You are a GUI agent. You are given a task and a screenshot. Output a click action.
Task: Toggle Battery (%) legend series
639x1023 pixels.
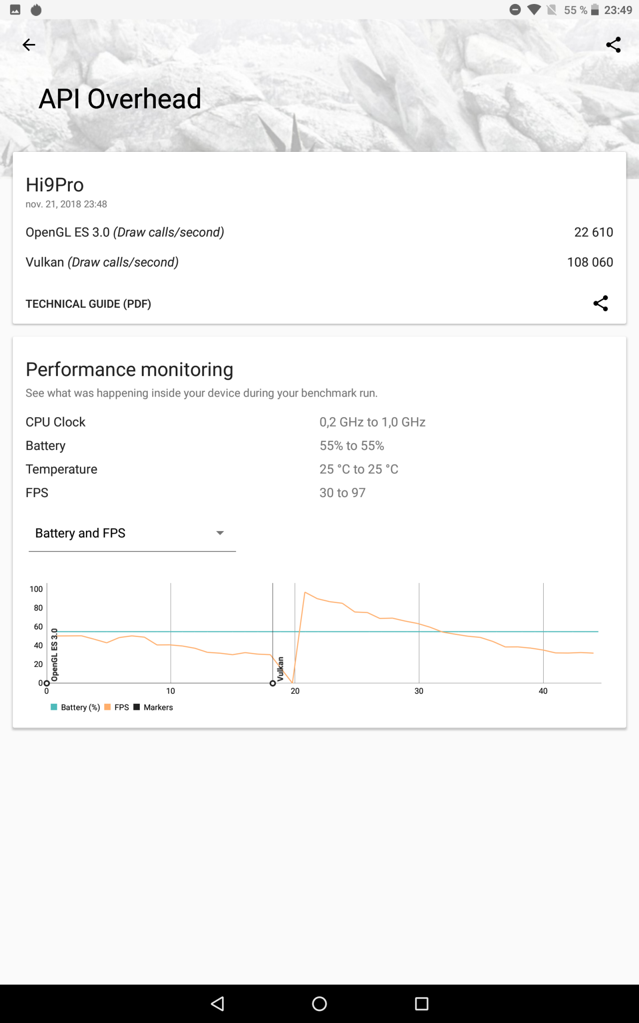tap(75, 707)
